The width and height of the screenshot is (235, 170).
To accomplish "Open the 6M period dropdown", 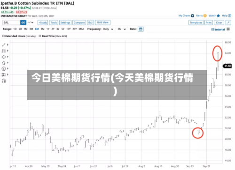I will [x=122, y=29].
